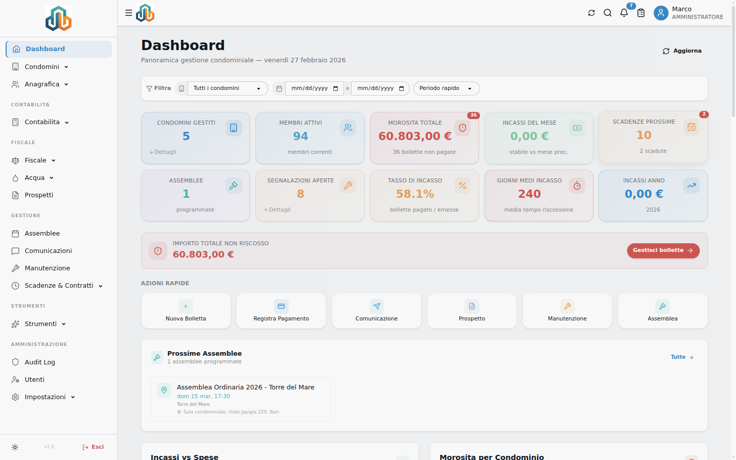This screenshot has width=736, height=460.
Task: Open the Tutti i condomini dropdown
Action: point(228,88)
